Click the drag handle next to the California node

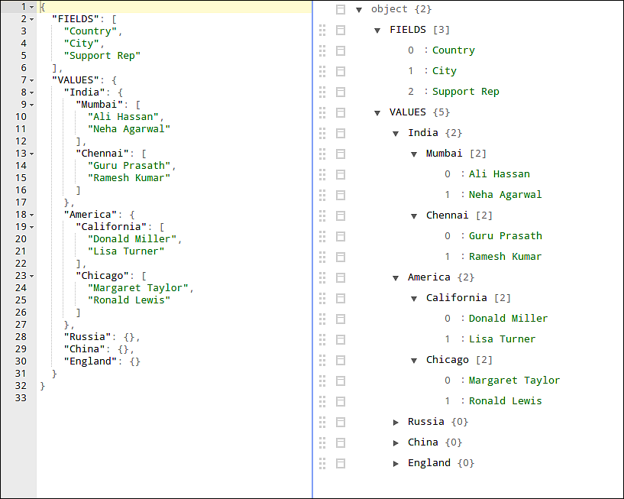(x=322, y=297)
